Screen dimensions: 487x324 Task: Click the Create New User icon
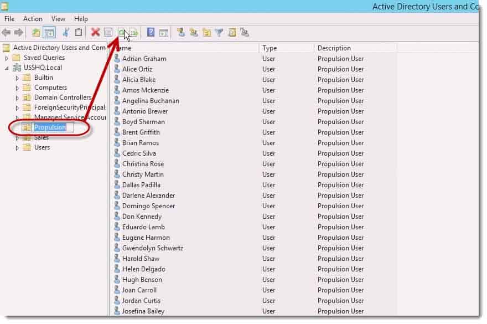click(181, 32)
